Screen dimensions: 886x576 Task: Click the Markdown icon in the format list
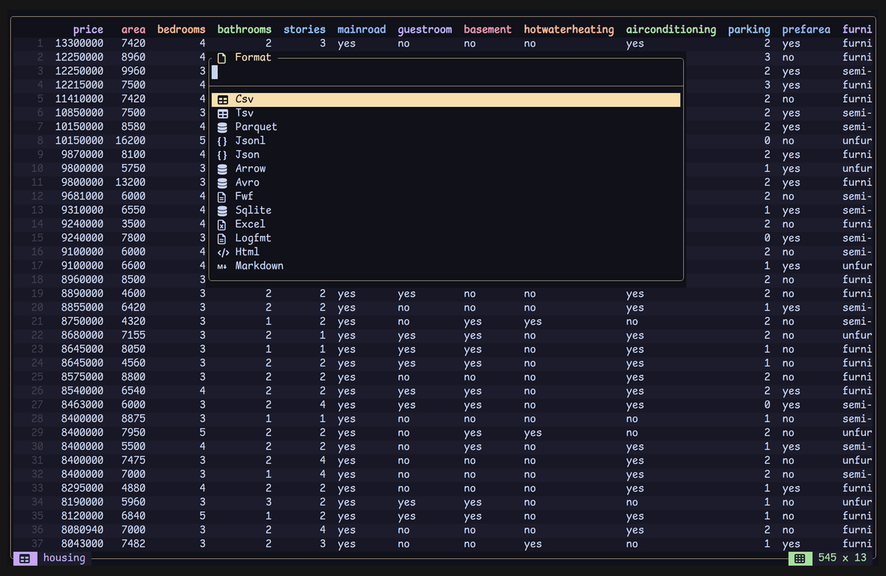222,267
